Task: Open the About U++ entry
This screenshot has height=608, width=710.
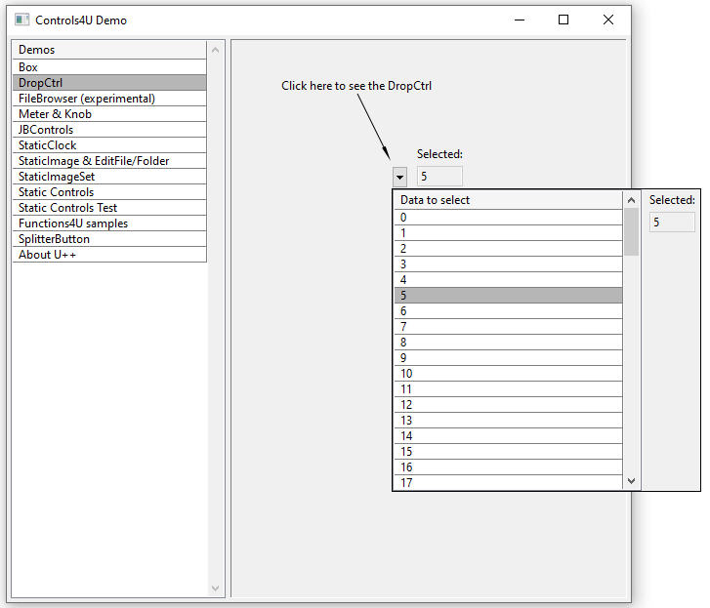Action: [109, 255]
